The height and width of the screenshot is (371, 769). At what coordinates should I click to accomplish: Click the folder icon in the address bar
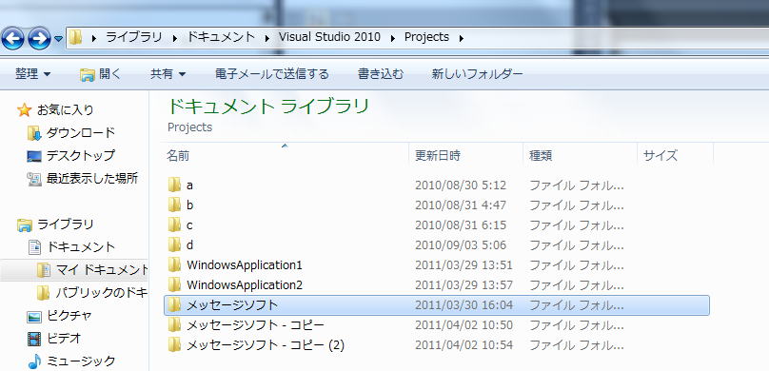pos(75,37)
